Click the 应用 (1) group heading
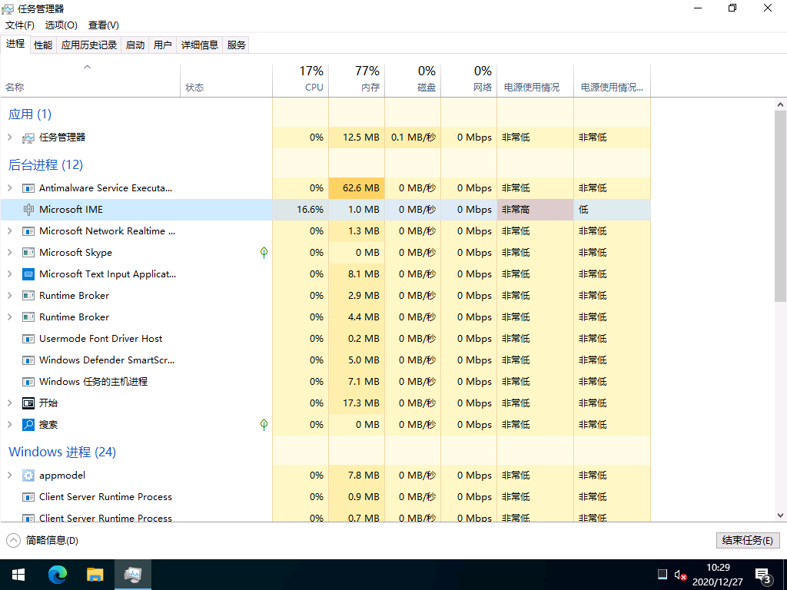Screen dimensions: 787x590 pos(30,114)
